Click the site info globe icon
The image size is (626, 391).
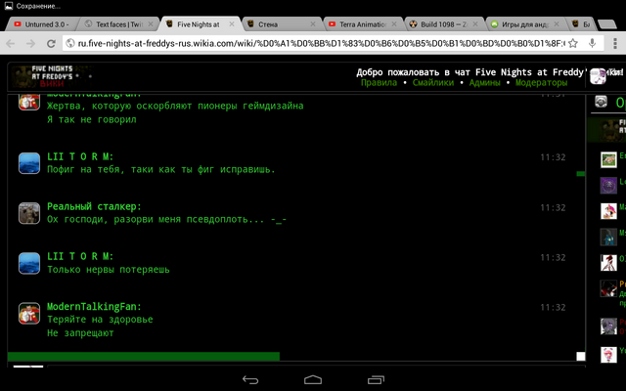click(x=70, y=43)
